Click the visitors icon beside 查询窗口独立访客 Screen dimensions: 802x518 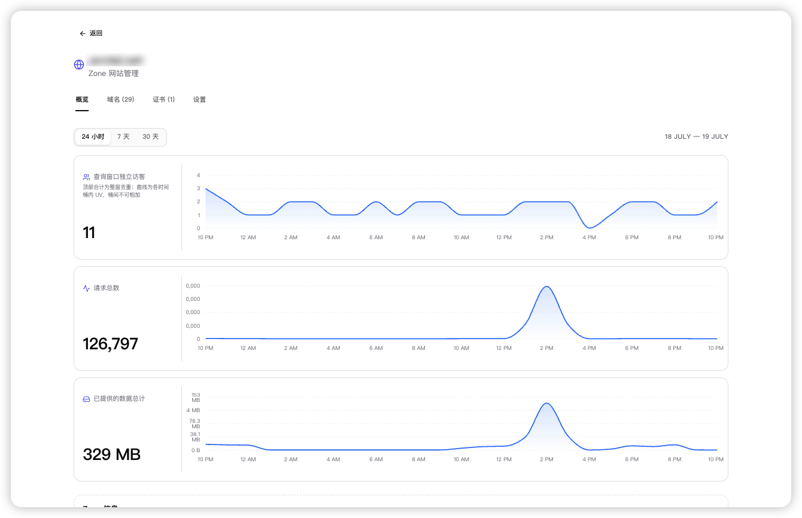point(86,177)
